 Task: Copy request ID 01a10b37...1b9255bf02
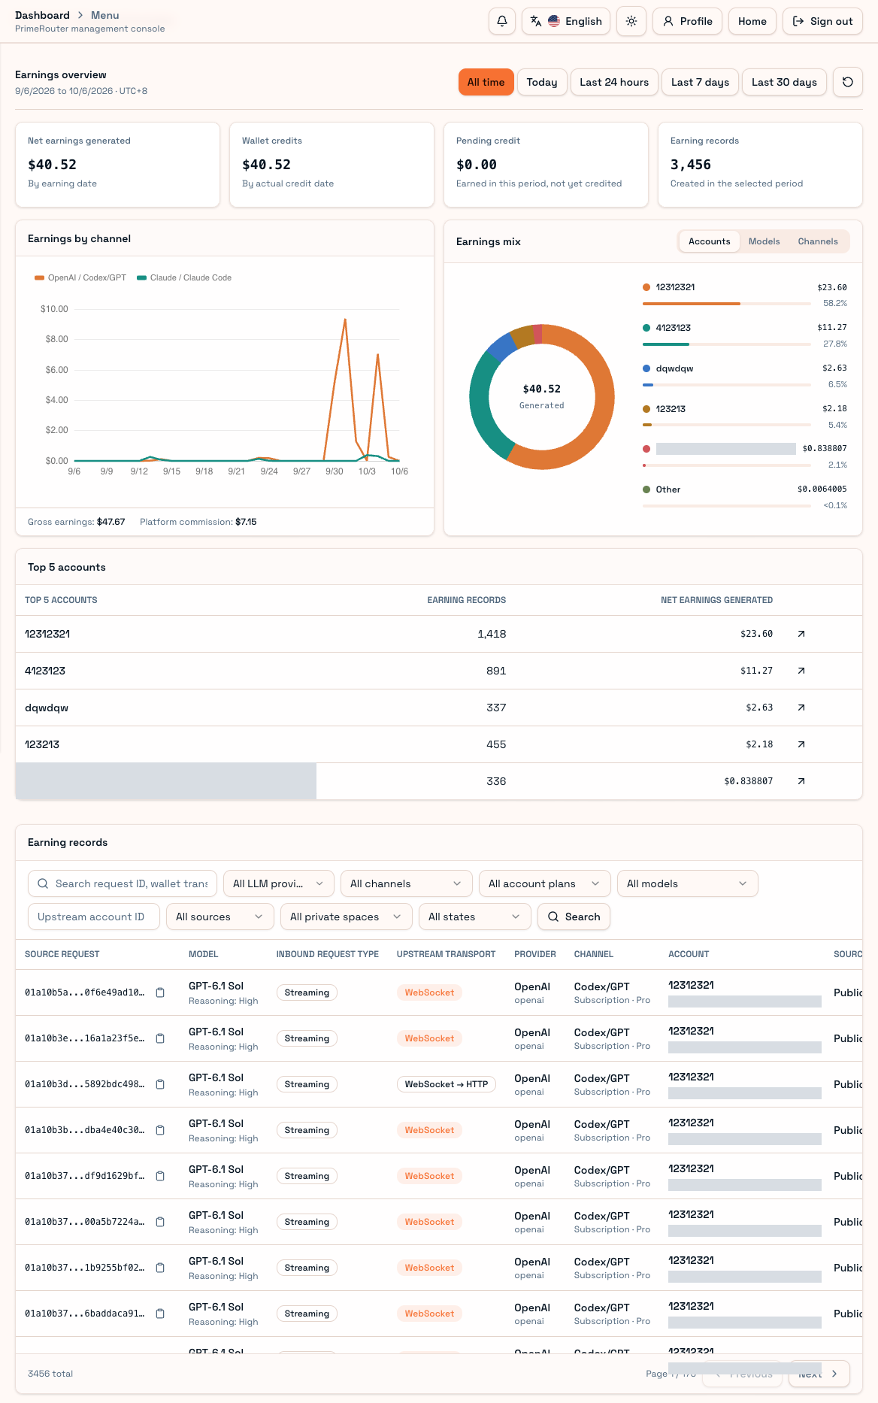(160, 1268)
